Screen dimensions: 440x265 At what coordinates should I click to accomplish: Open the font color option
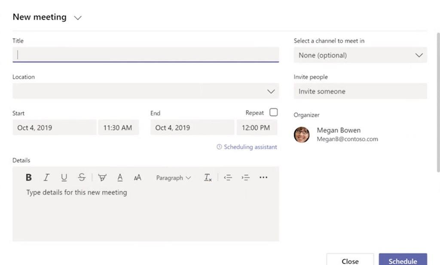pos(120,177)
